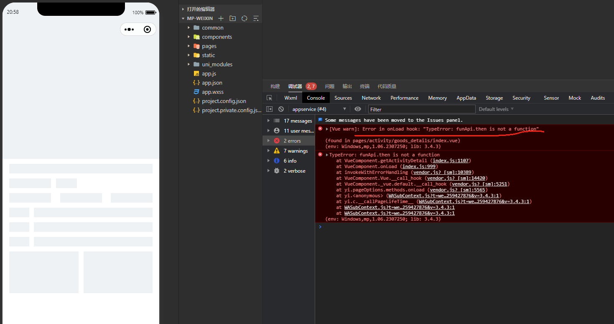Switch to the 构建 panel tab
The height and width of the screenshot is (324, 614).
coord(275,86)
